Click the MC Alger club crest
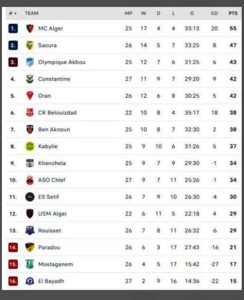244x300 pixels. point(30,28)
